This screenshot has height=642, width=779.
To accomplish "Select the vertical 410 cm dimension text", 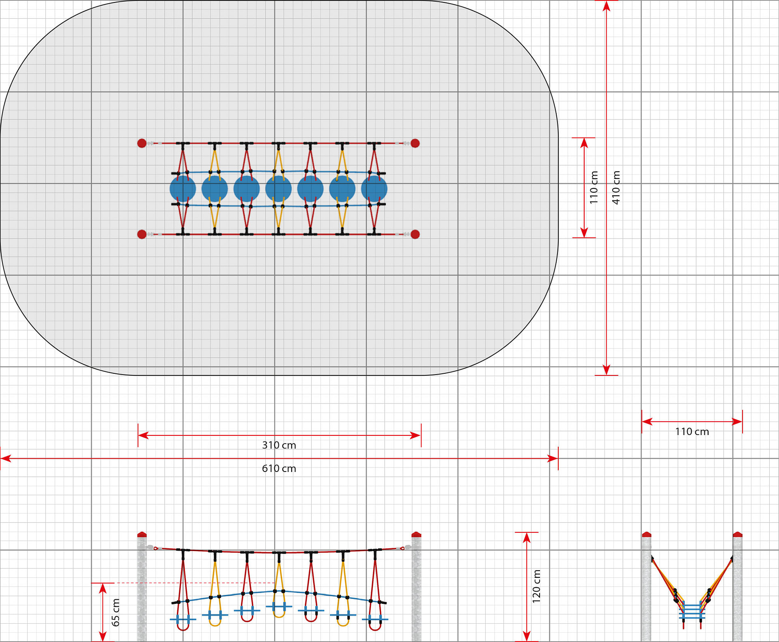I will tap(616, 187).
